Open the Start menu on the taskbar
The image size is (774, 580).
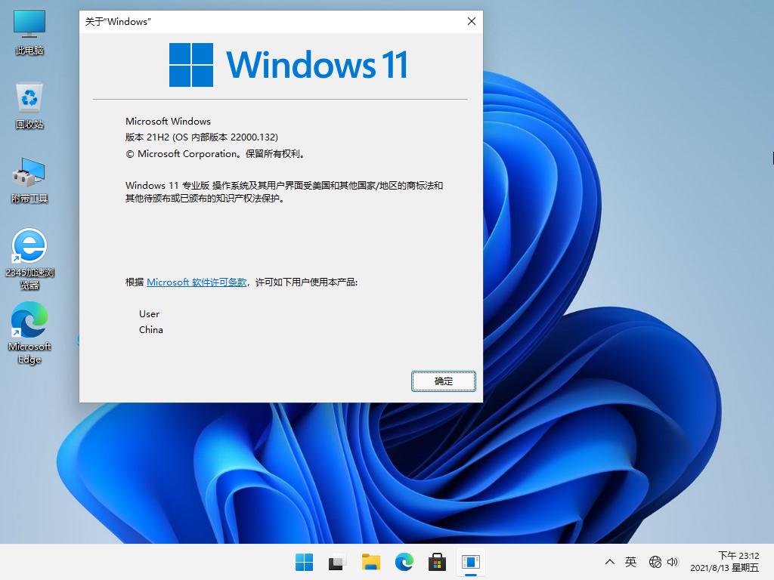pos(304,562)
